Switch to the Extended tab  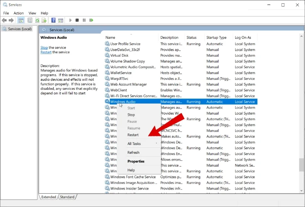[x=48, y=197]
